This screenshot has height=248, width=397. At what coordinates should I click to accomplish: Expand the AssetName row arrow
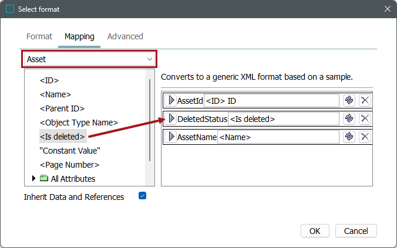[x=171, y=137]
